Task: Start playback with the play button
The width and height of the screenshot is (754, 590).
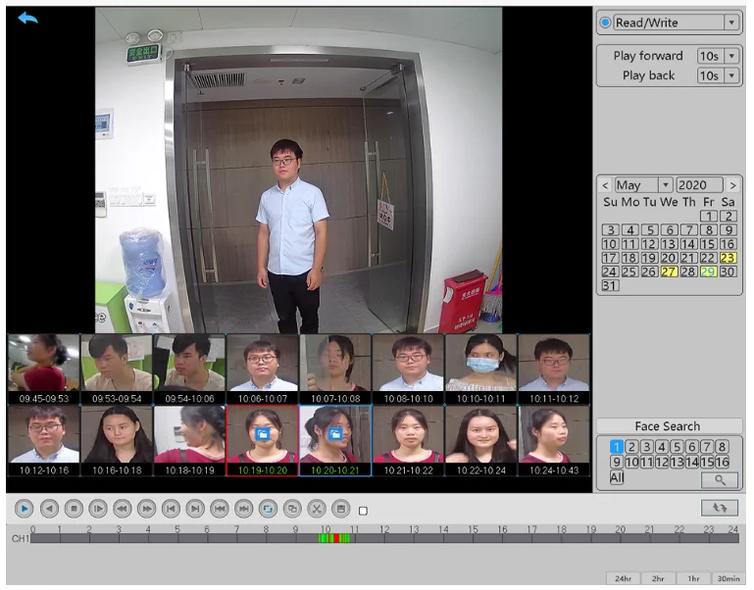Action: click(25, 509)
